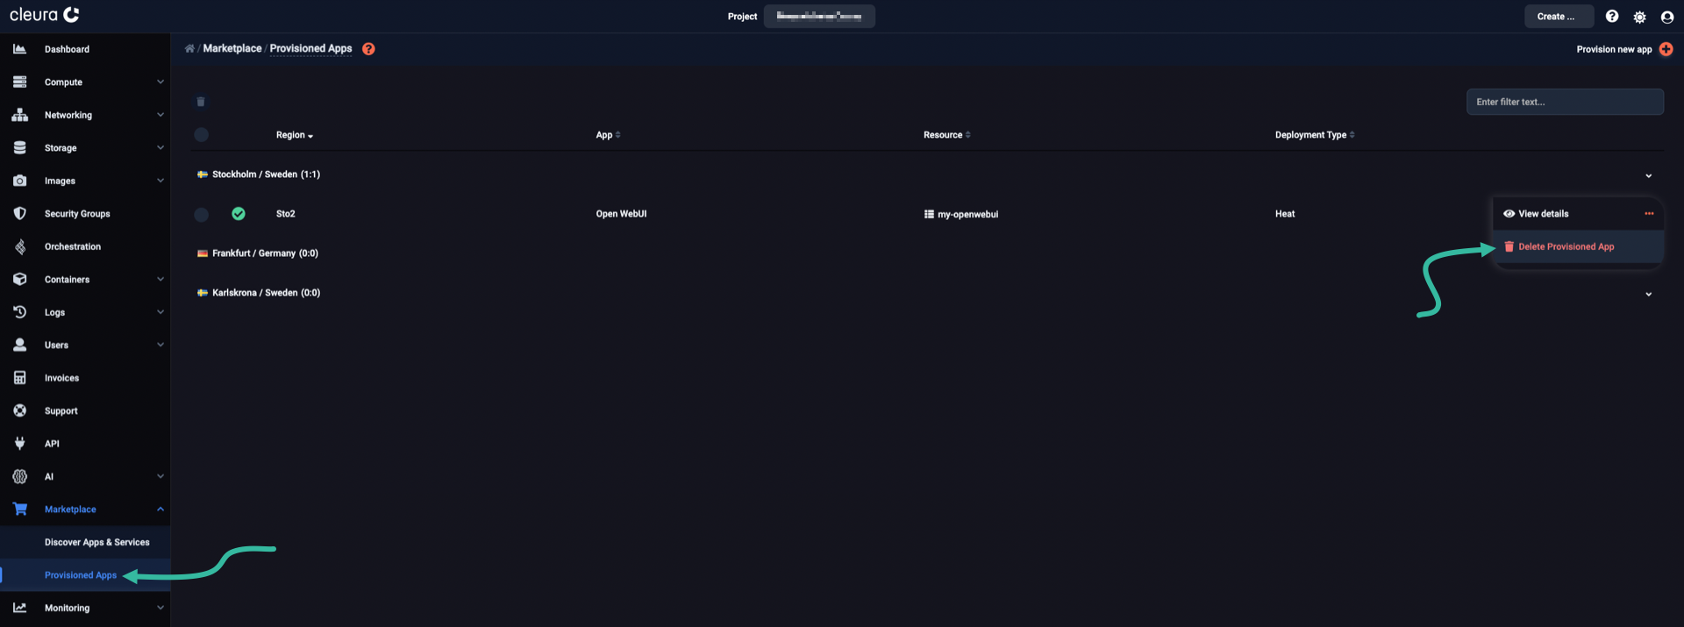The height and width of the screenshot is (627, 1684).
Task: Expand the Compute menu chevron
Action: tap(161, 82)
